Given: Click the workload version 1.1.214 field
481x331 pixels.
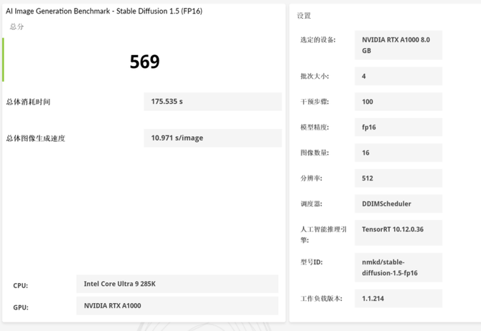Looking at the screenshot, I should click(398, 298).
